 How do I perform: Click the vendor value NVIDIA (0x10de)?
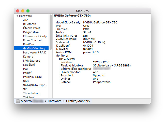tap(94, 42)
